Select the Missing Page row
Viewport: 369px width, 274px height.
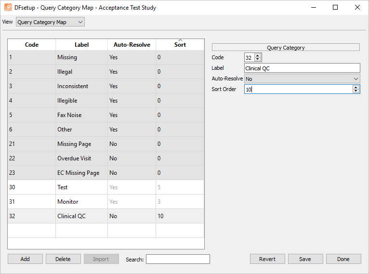(x=106, y=144)
